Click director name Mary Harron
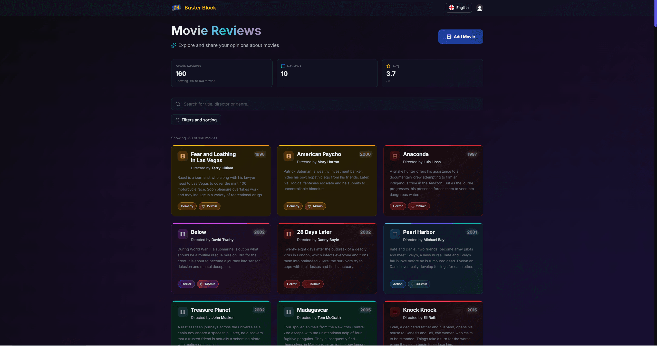 pos(328,162)
